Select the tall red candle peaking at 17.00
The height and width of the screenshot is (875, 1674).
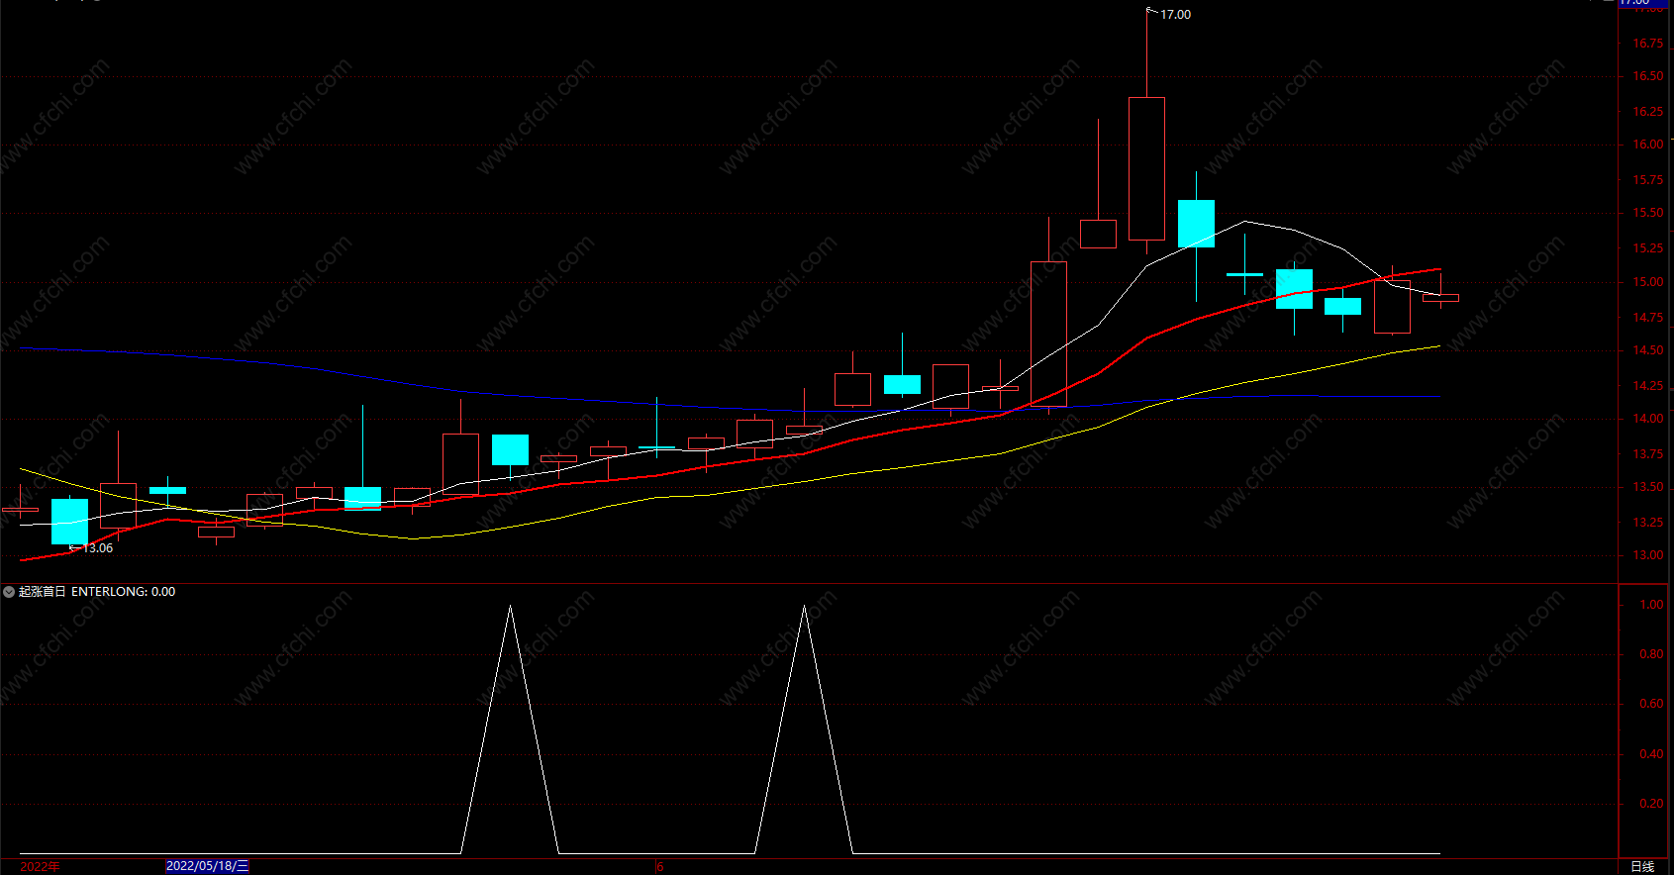point(1146,168)
